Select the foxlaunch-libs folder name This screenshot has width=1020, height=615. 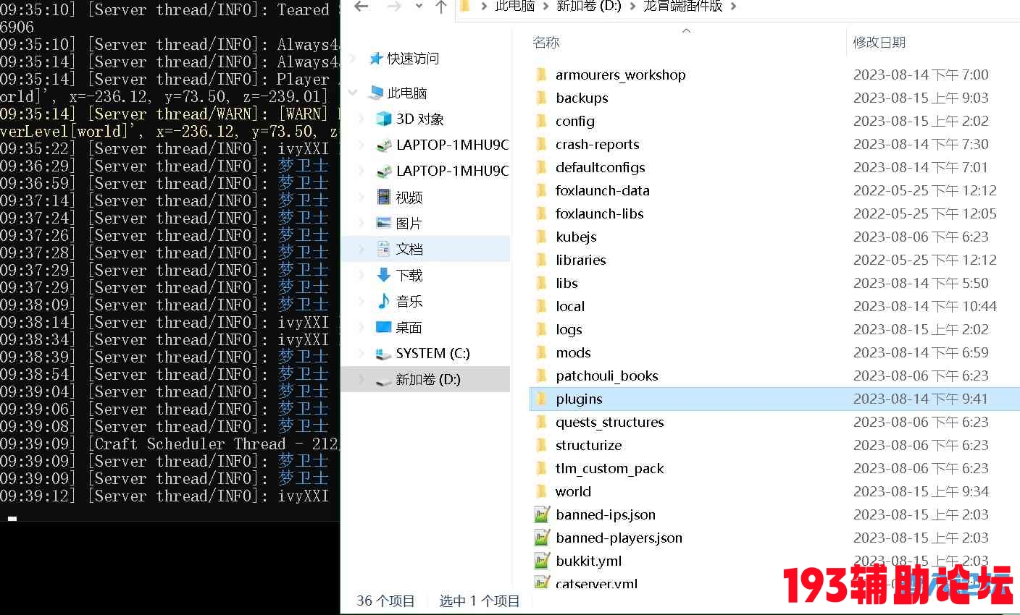pyautogui.click(x=600, y=213)
